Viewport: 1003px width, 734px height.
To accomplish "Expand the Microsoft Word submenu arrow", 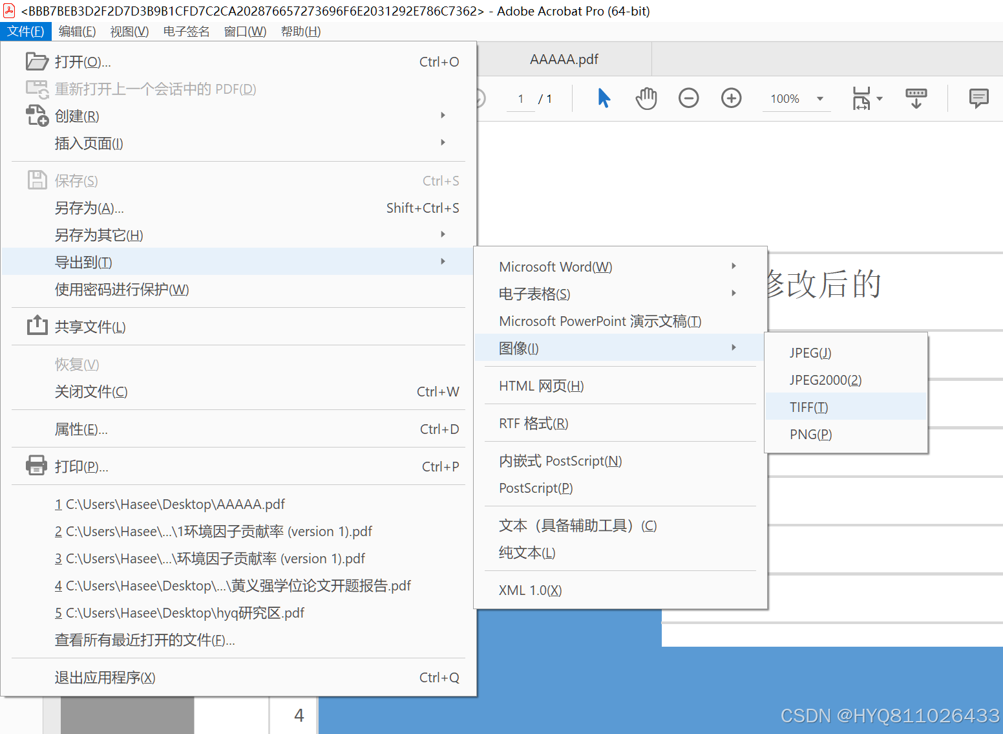I will pos(734,266).
